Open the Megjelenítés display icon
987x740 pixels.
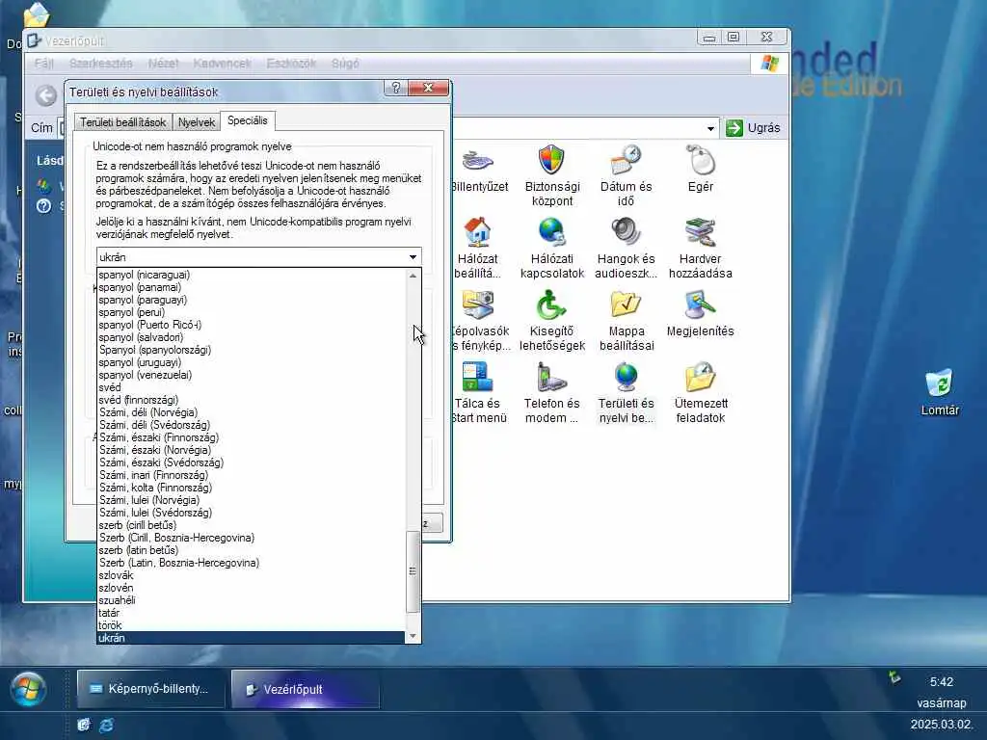[x=700, y=313]
